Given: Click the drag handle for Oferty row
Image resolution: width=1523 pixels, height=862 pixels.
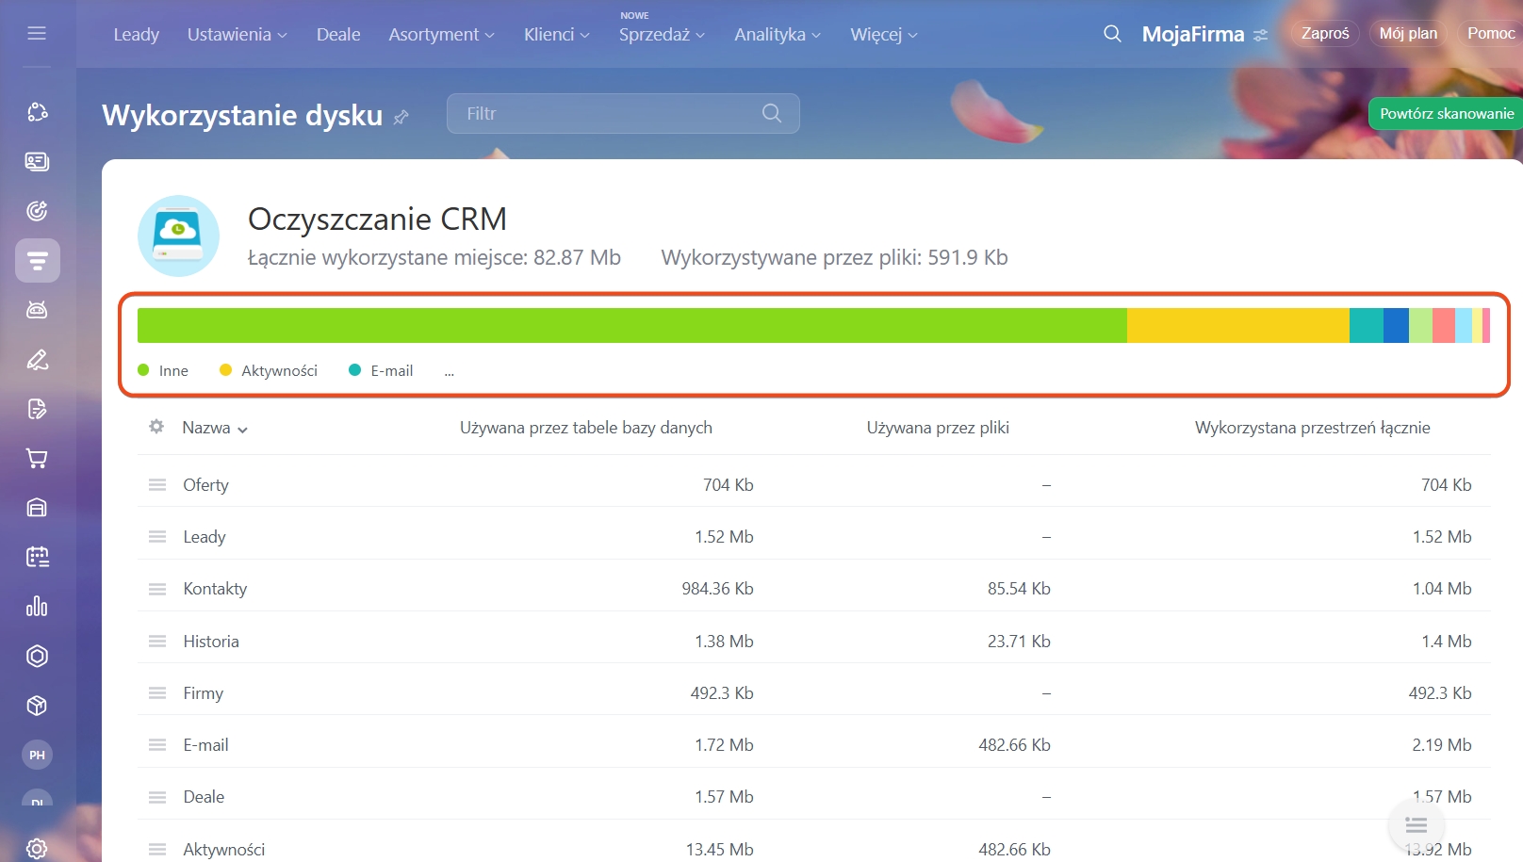Looking at the screenshot, I should point(157,484).
